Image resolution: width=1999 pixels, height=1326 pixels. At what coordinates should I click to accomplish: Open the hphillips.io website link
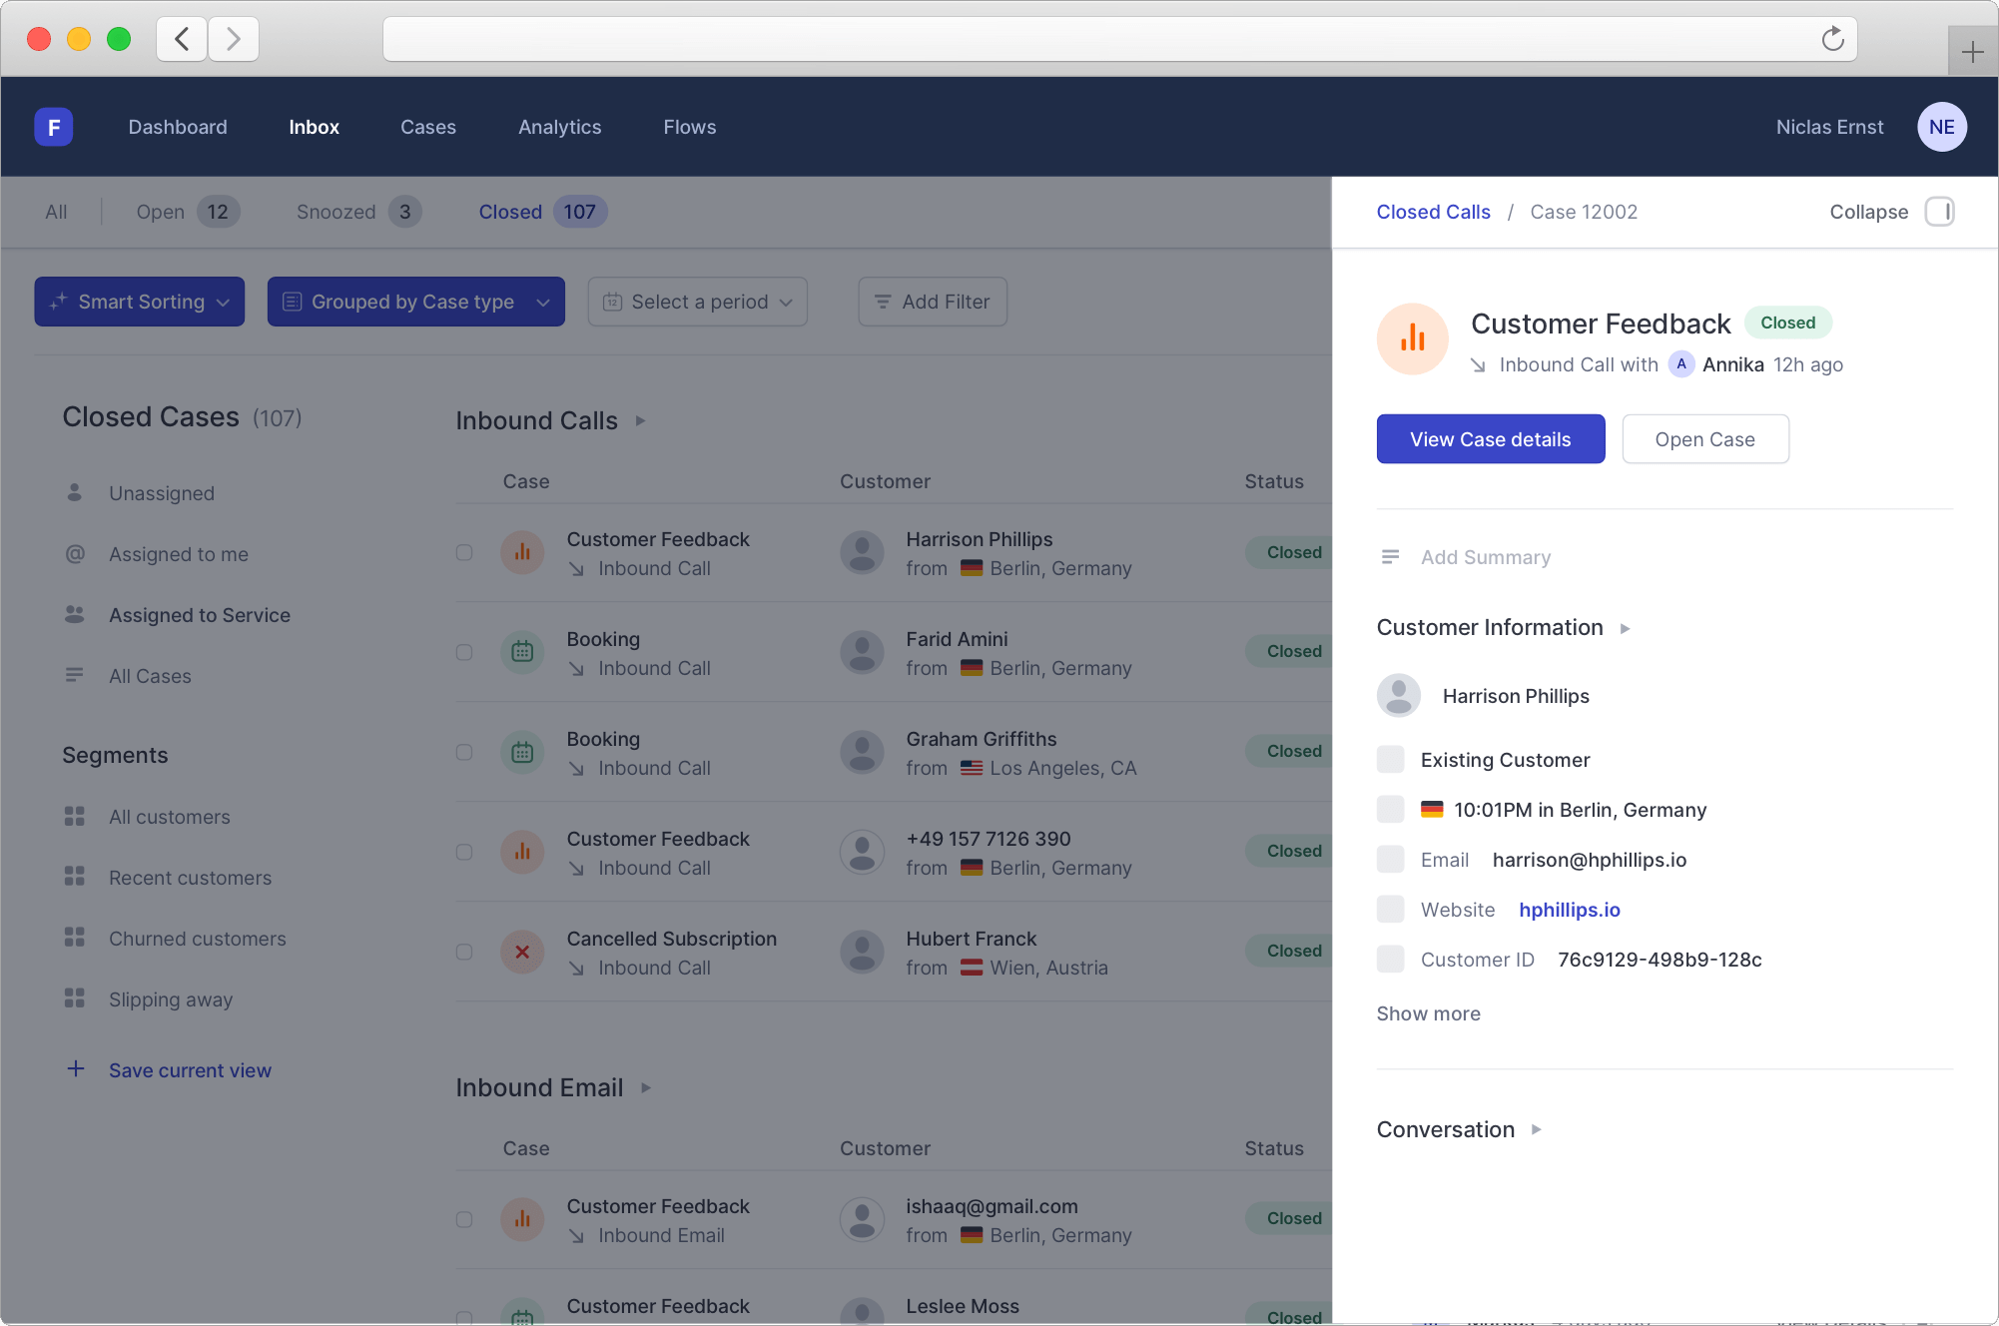pos(1569,910)
